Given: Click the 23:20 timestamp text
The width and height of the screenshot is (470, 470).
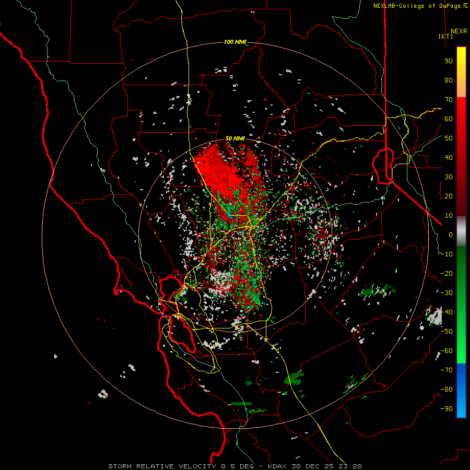Looking at the screenshot, I should pyautogui.click(x=351, y=466).
